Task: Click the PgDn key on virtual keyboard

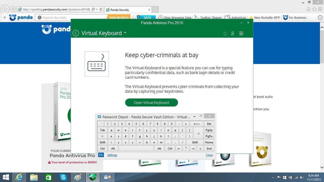Action: [x=209, y=136]
